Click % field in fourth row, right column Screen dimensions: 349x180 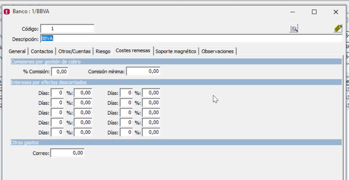[151, 123]
